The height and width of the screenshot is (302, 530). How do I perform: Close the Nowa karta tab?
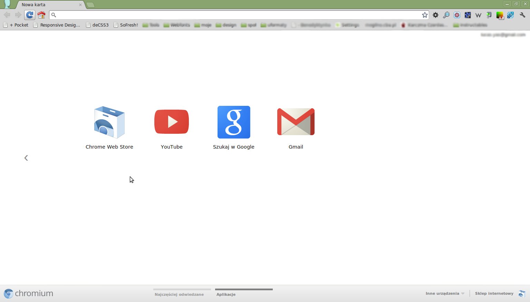click(x=80, y=5)
